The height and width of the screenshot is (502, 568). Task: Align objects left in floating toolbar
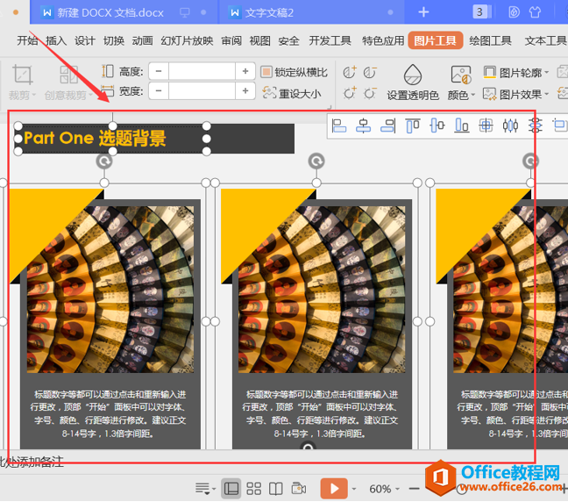(338, 125)
